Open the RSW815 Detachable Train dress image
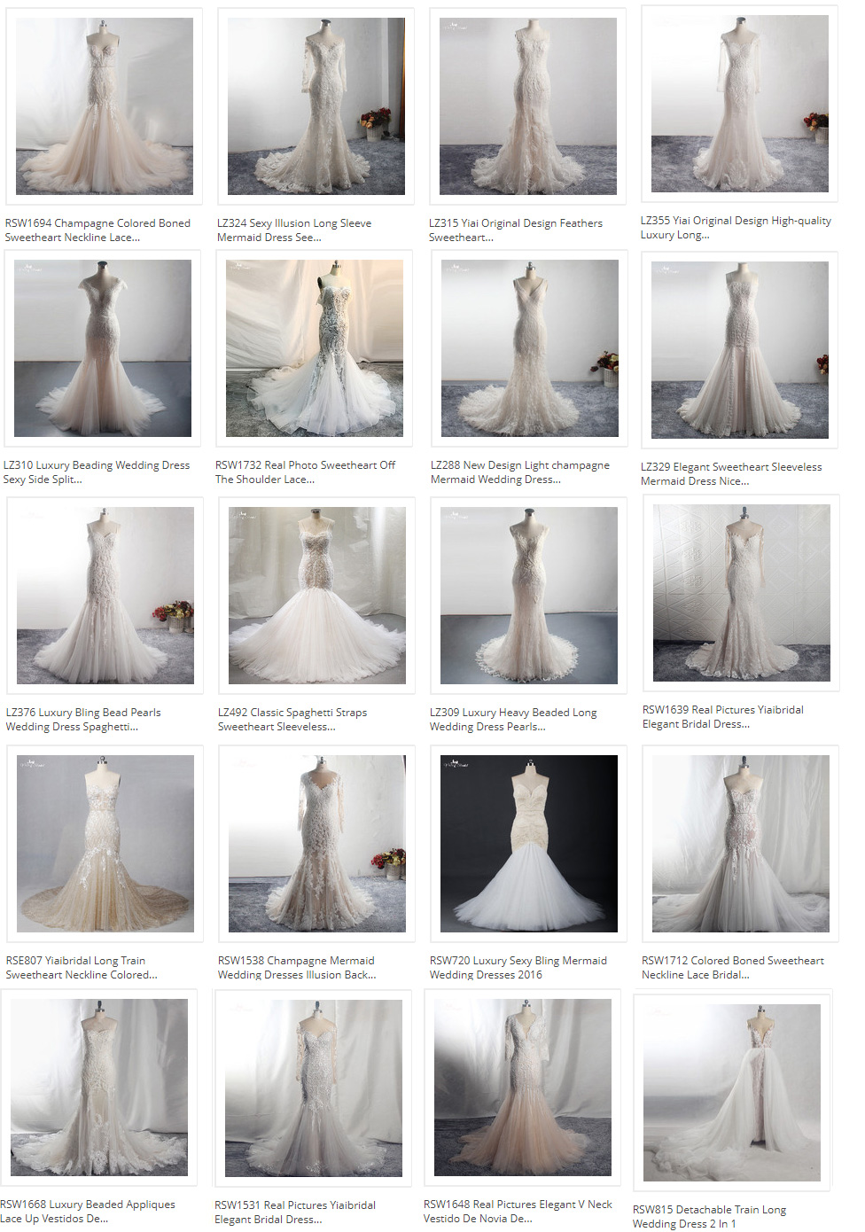The height and width of the screenshot is (1232, 865). point(732,1093)
